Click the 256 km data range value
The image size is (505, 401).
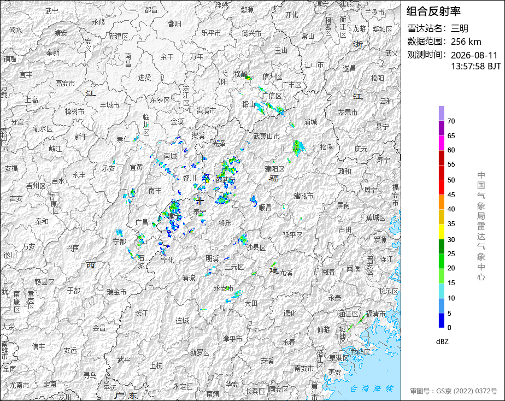point(466,42)
